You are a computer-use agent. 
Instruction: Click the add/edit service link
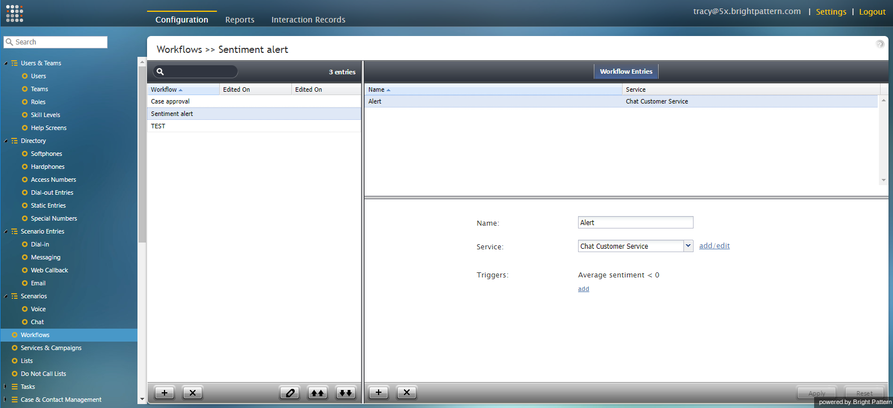pyautogui.click(x=714, y=246)
